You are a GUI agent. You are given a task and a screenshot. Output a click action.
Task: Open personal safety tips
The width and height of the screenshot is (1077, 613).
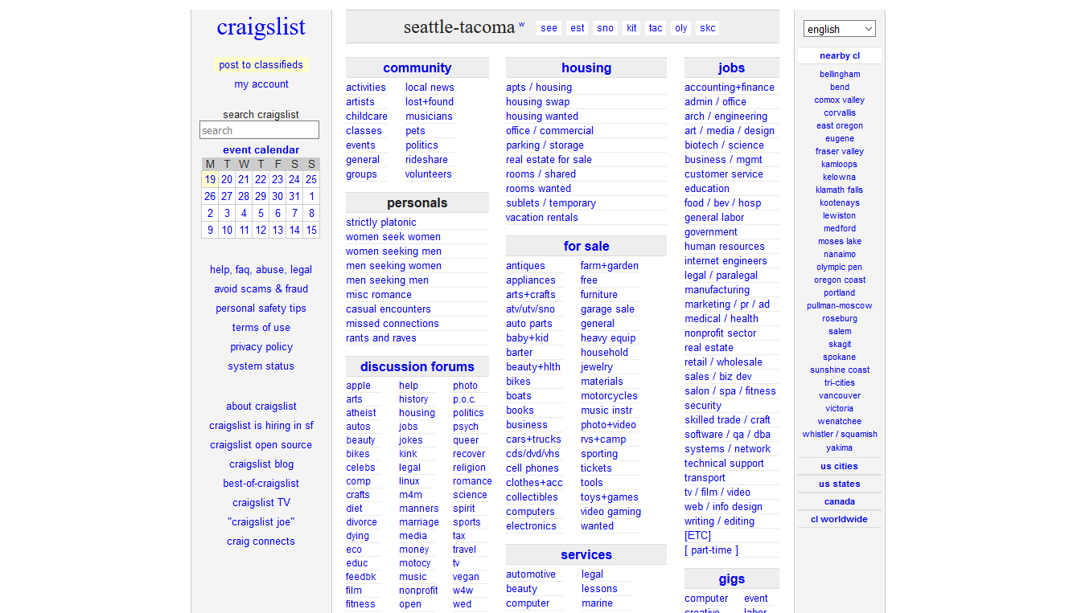coord(261,309)
